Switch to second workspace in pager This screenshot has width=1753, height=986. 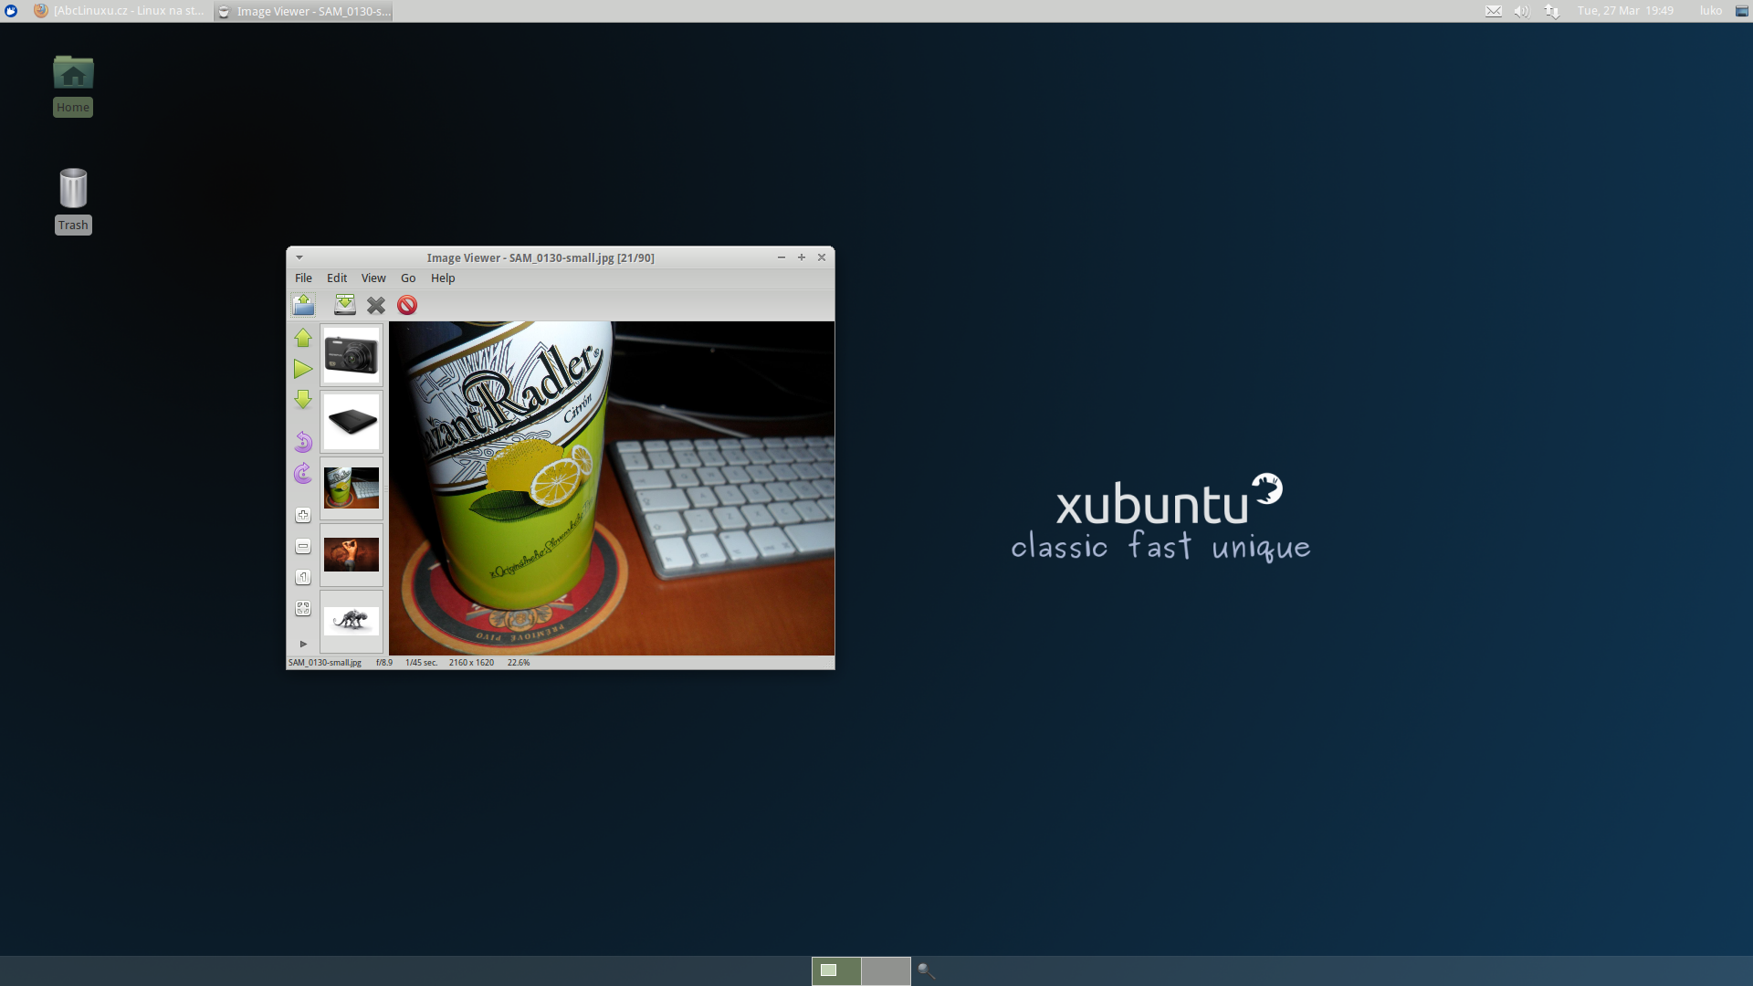tap(886, 970)
